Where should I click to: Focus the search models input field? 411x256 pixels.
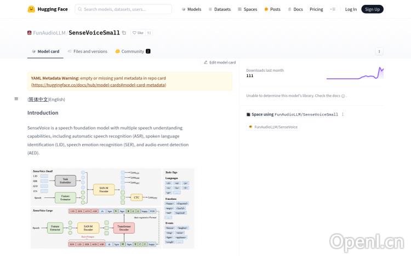tap(126, 9)
